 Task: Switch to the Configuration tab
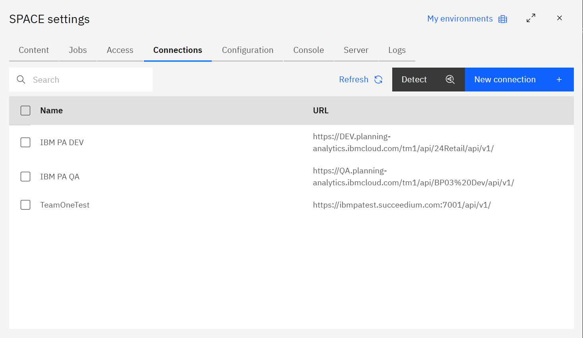pos(247,50)
